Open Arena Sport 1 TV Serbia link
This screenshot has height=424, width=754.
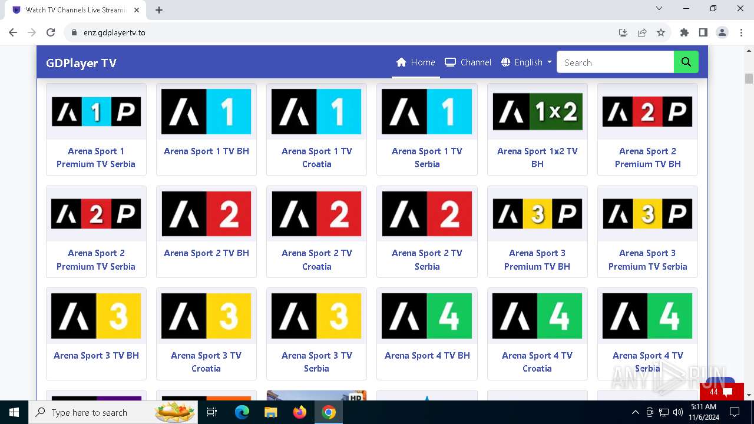point(427,158)
